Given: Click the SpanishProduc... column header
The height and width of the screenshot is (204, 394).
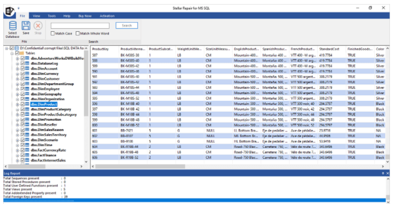Looking at the screenshot, I should tap(275, 49).
